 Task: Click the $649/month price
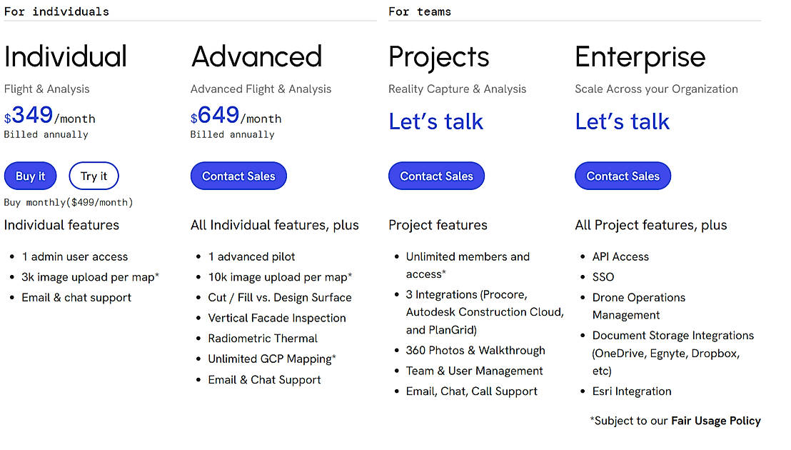tap(236, 116)
